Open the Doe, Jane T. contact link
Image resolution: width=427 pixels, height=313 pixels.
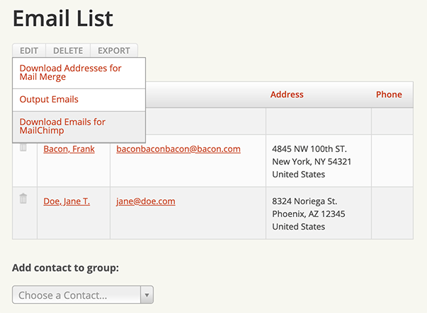point(67,201)
